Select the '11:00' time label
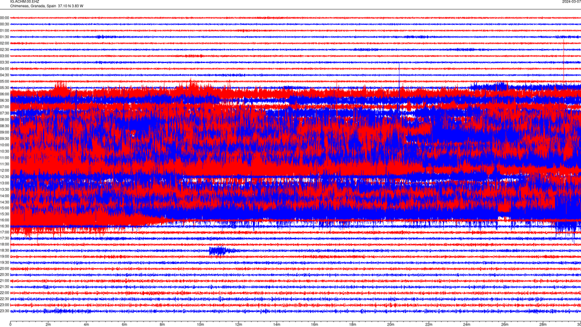This screenshot has height=327, width=581. pyautogui.click(x=5, y=157)
